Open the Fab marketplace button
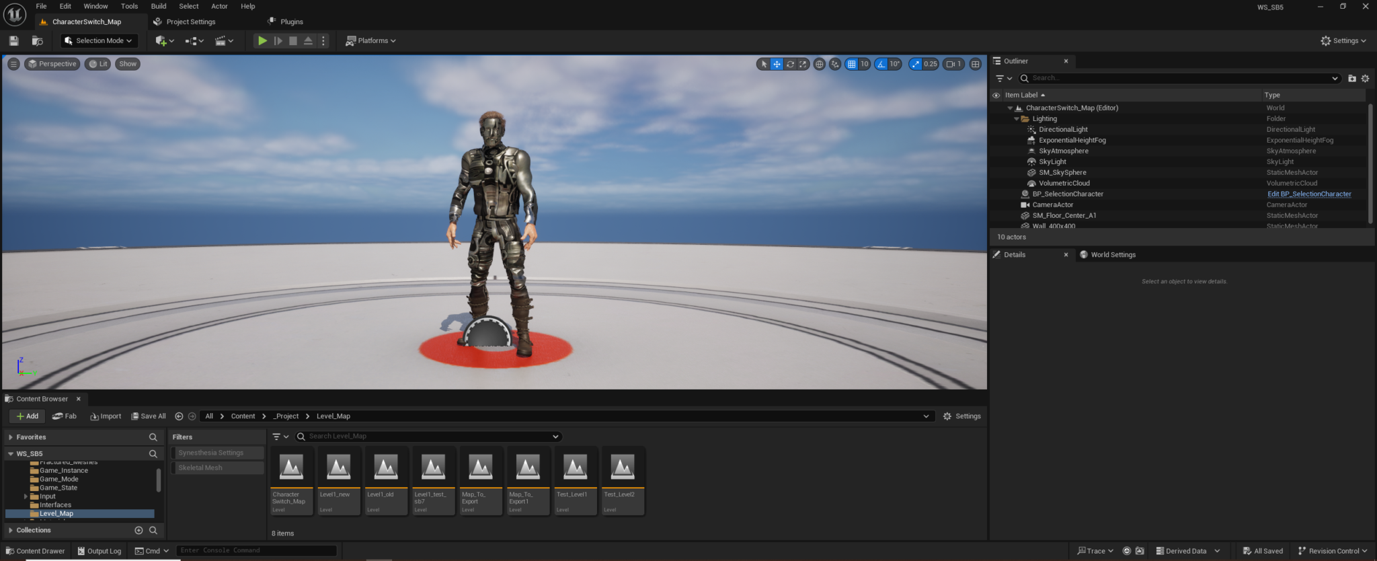1377x561 pixels. coord(65,416)
